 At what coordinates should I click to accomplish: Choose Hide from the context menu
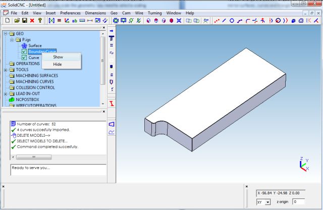pos(58,64)
